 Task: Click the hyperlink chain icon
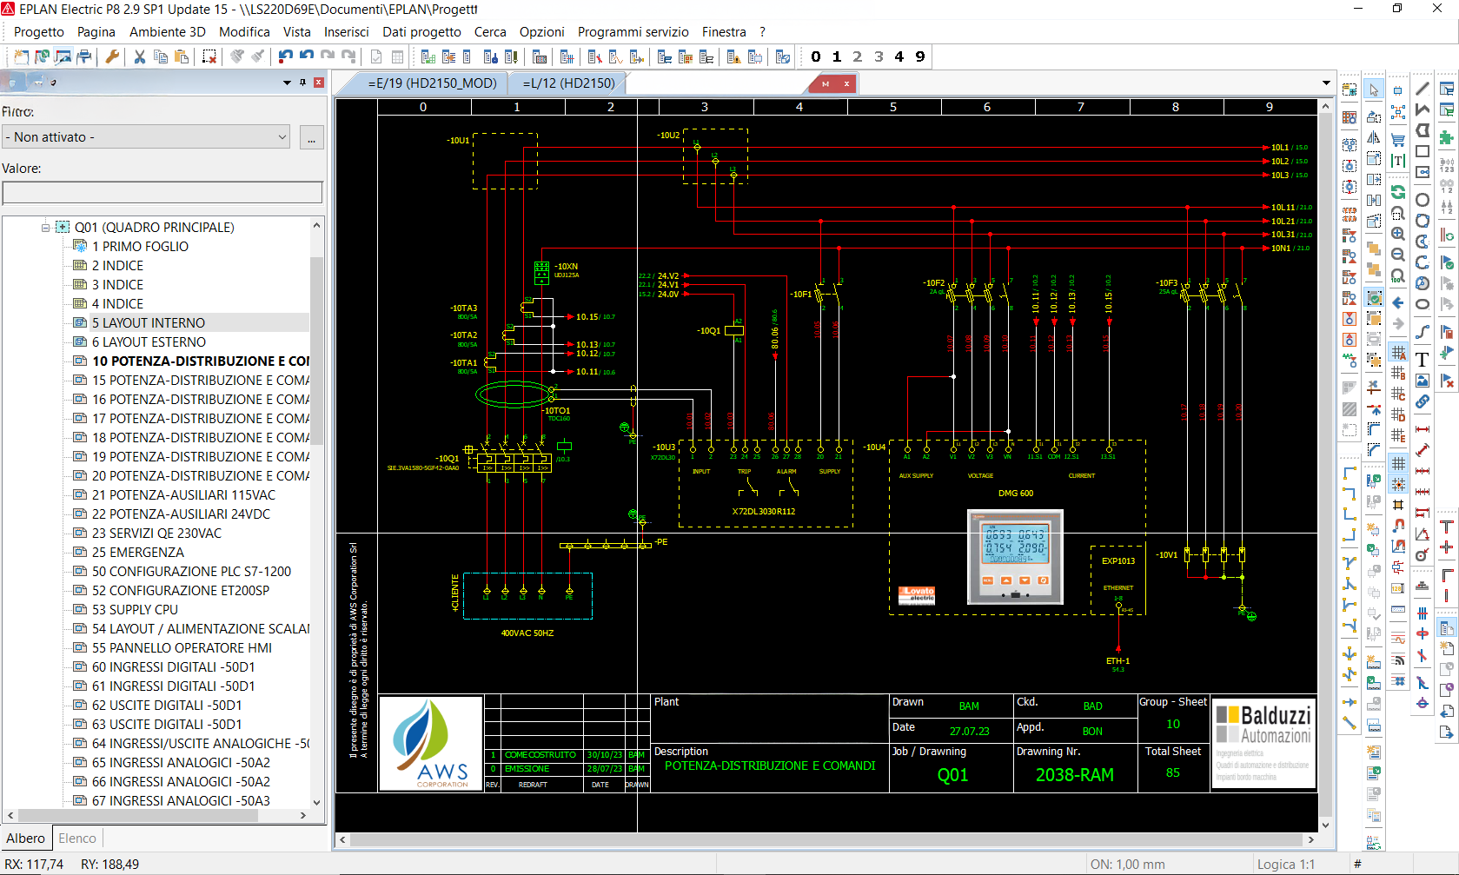tap(1422, 401)
